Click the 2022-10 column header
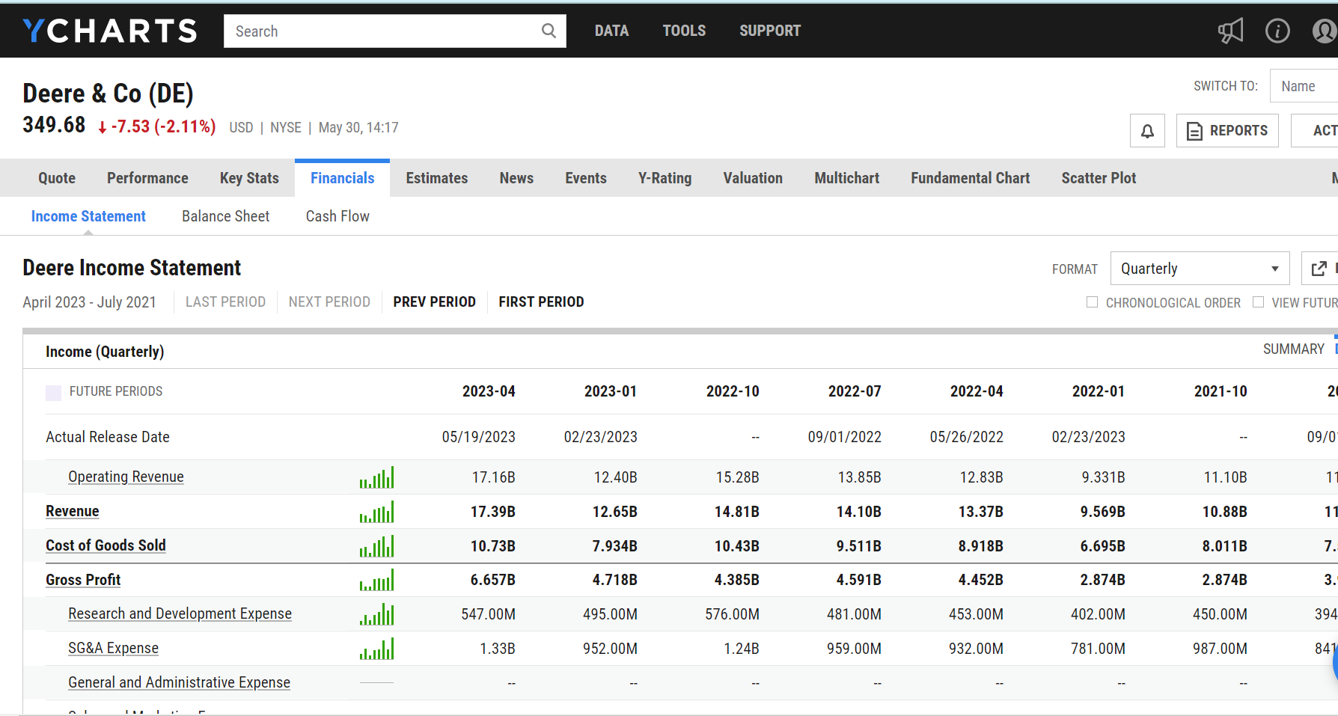This screenshot has width=1338, height=716. pyautogui.click(x=733, y=392)
